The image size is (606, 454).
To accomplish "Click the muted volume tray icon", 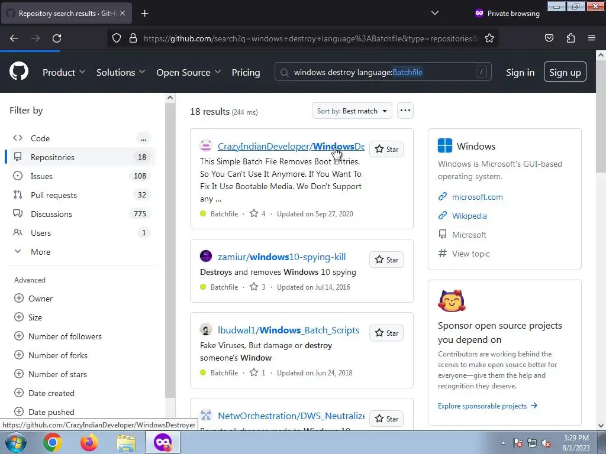I will click(x=546, y=443).
